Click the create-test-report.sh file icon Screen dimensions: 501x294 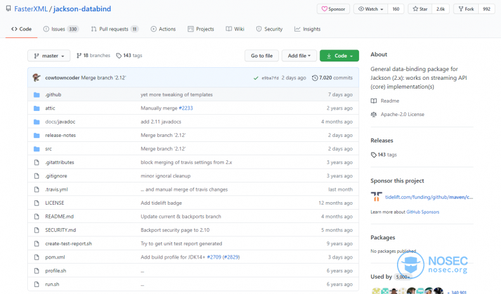point(37,243)
